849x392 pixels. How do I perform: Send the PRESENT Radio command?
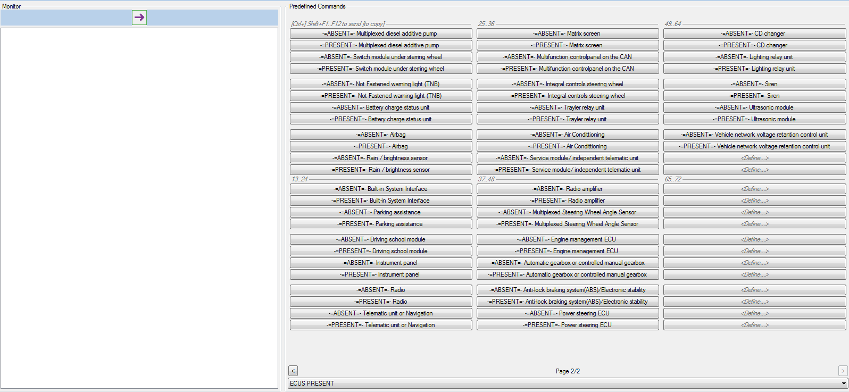(x=381, y=302)
